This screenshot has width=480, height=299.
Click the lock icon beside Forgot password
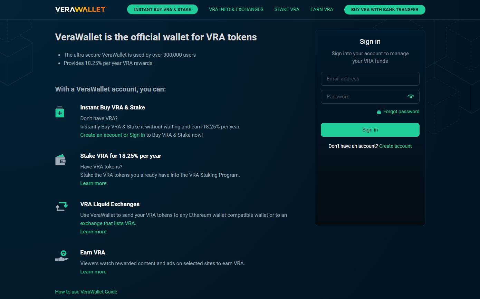[379, 112]
